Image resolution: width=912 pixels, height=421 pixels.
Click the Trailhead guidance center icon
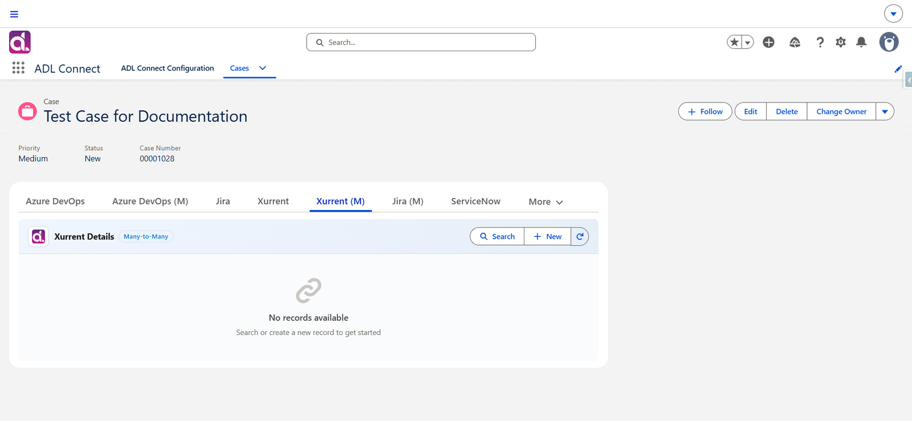click(x=795, y=42)
